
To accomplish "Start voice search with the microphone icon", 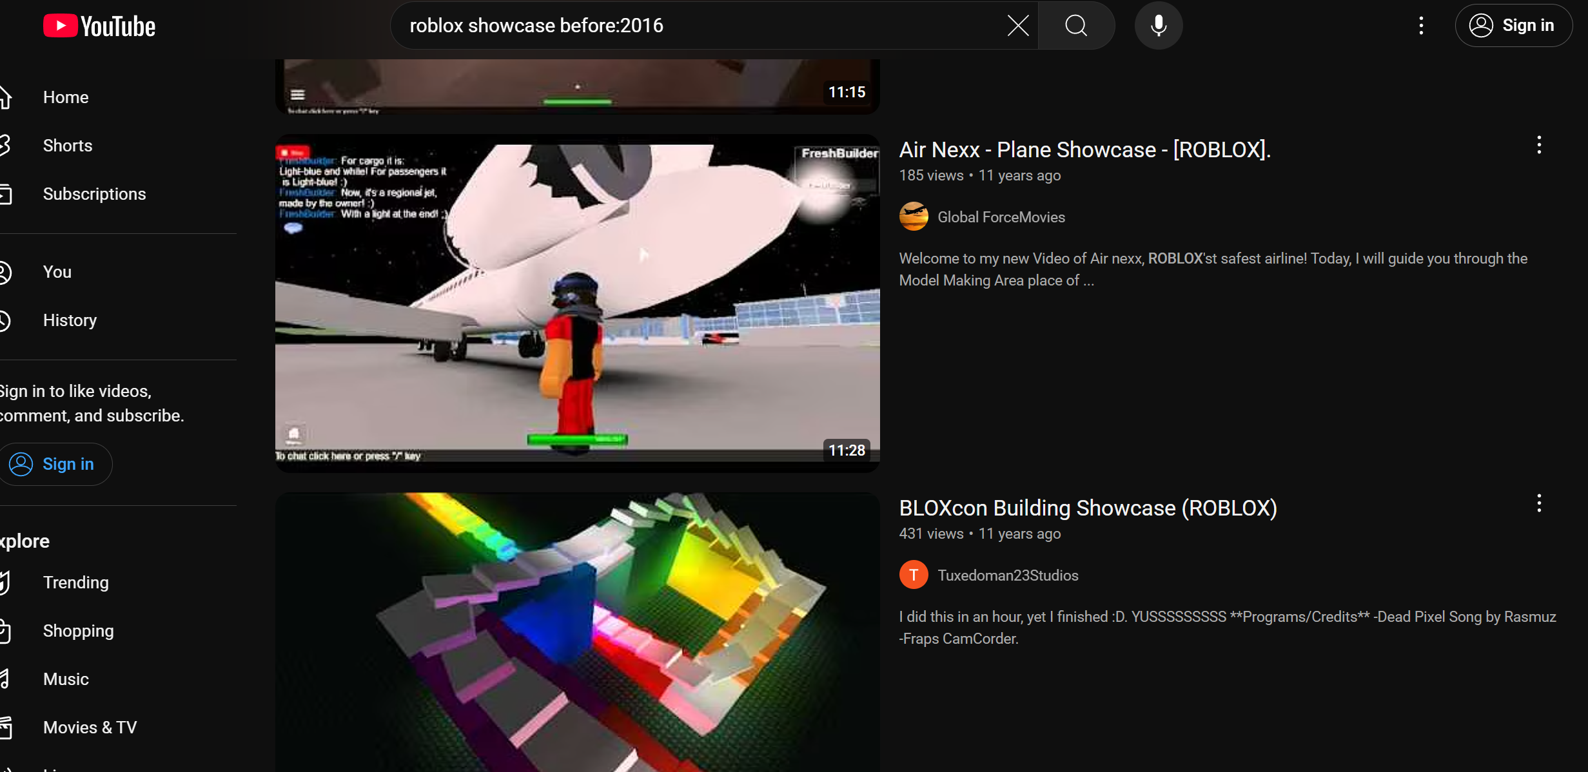I will 1159,26.
